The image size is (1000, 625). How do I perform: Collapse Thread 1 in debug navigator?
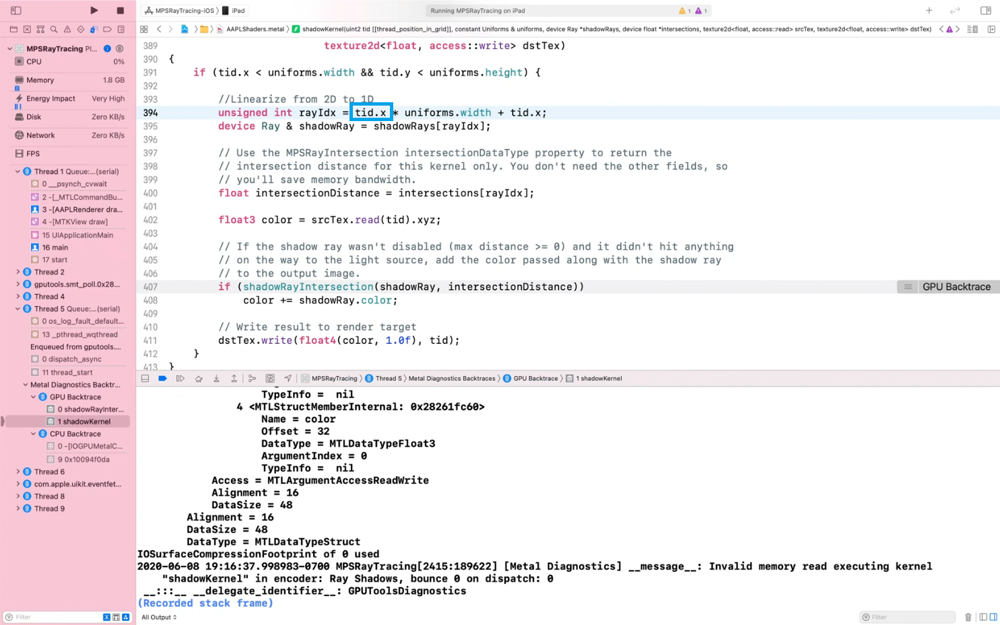pyautogui.click(x=18, y=172)
